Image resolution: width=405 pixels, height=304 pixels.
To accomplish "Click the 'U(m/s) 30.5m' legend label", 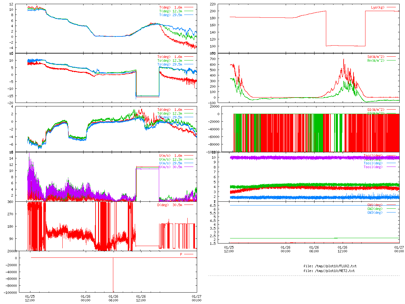I will tap(171, 167).
